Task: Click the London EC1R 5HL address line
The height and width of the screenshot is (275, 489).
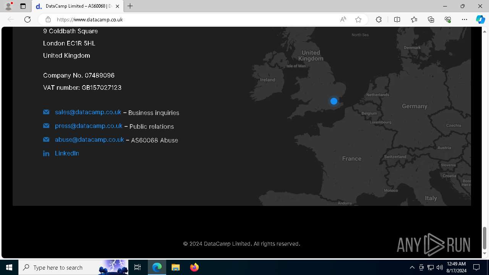Action: tap(69, 43)
